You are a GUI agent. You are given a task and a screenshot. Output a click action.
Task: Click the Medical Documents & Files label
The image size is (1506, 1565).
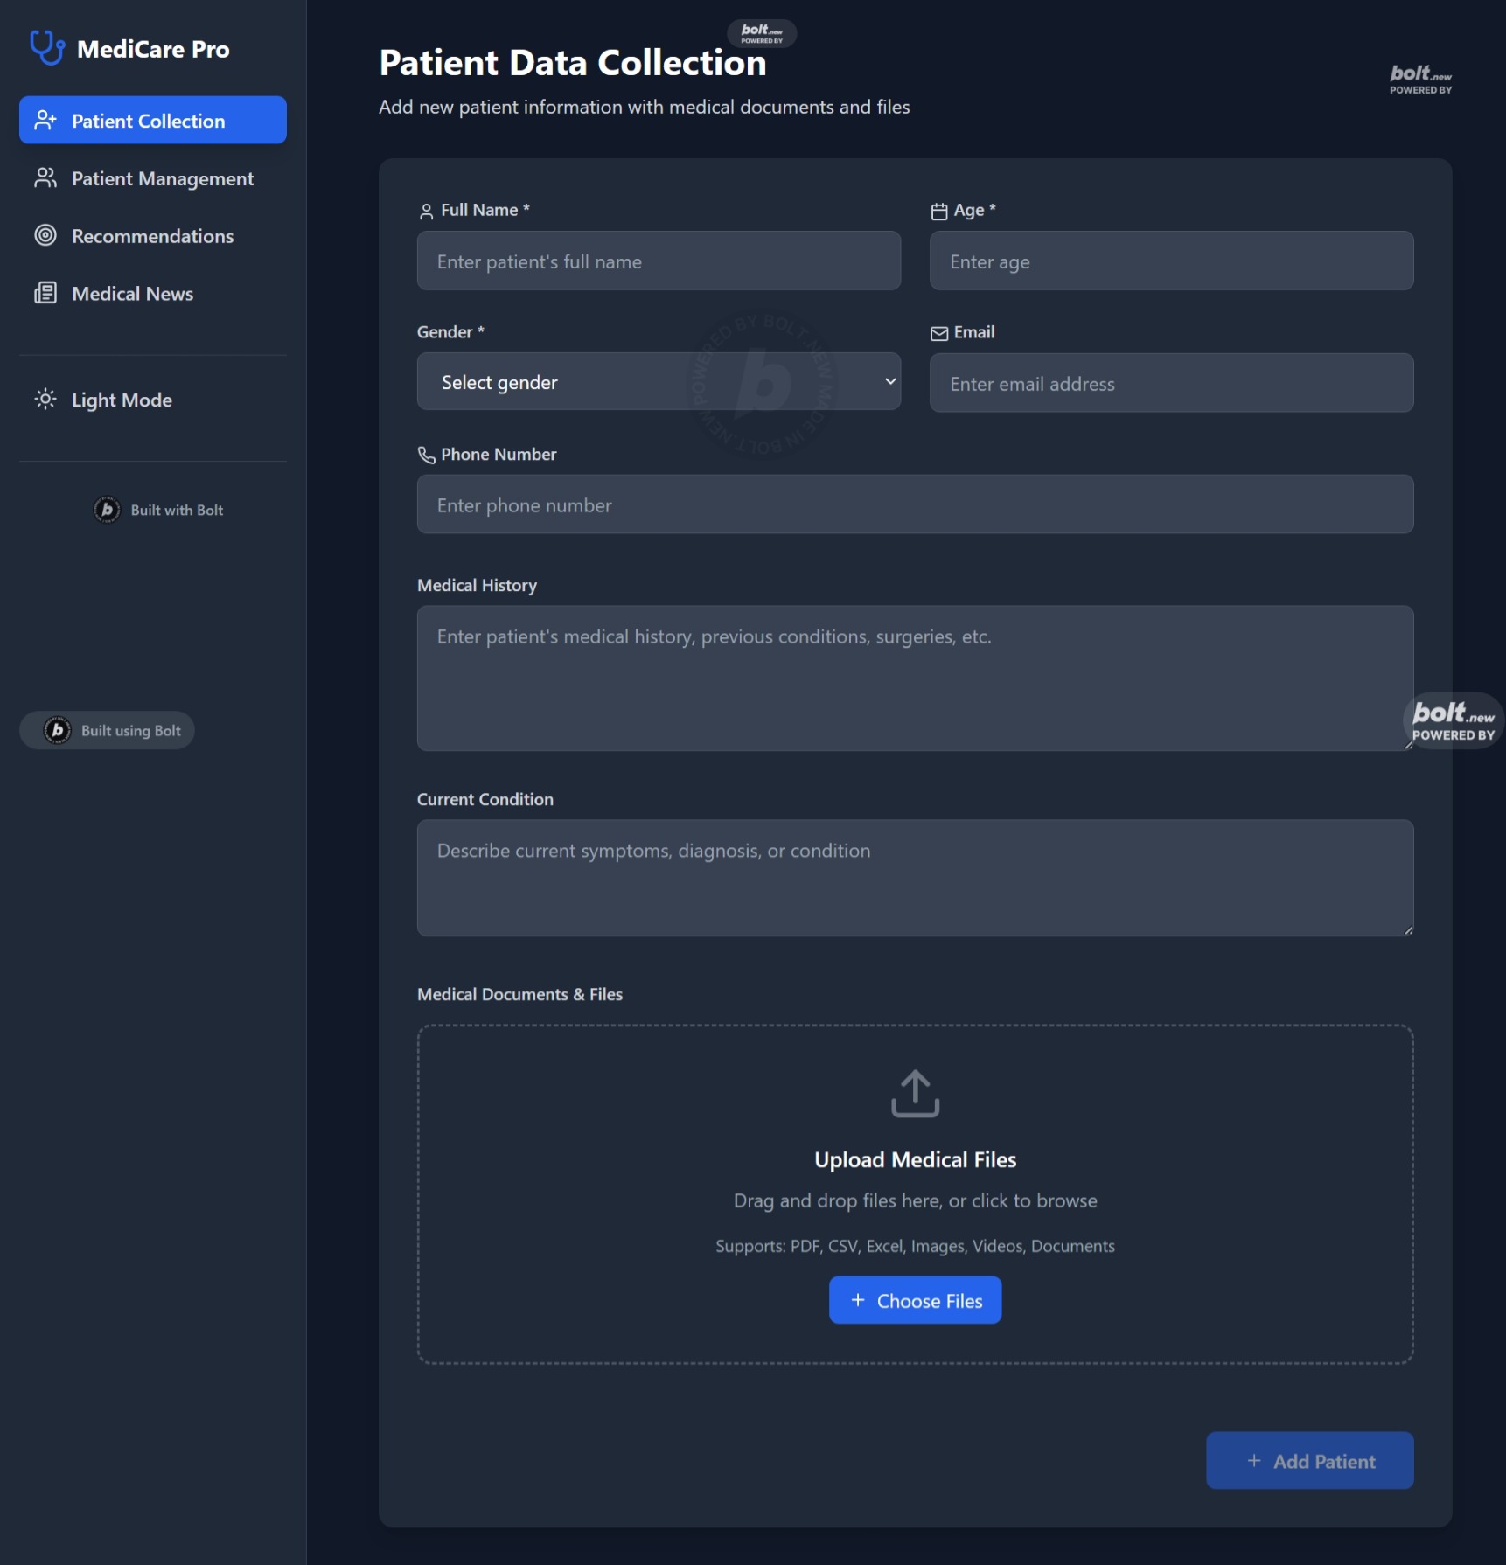tap(519, 994)
